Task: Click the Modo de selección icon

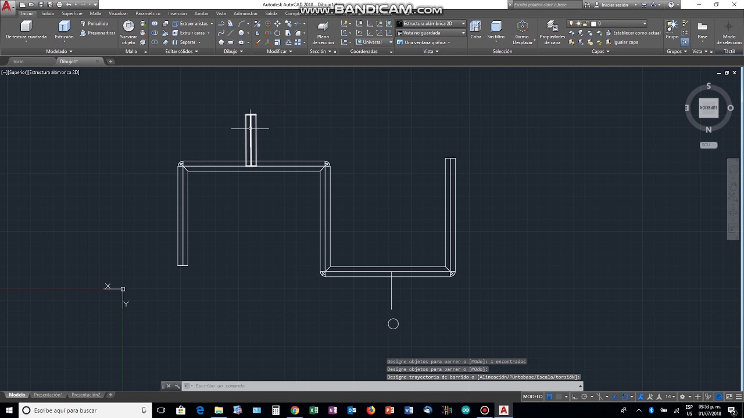Action: (x=729, y=26)
